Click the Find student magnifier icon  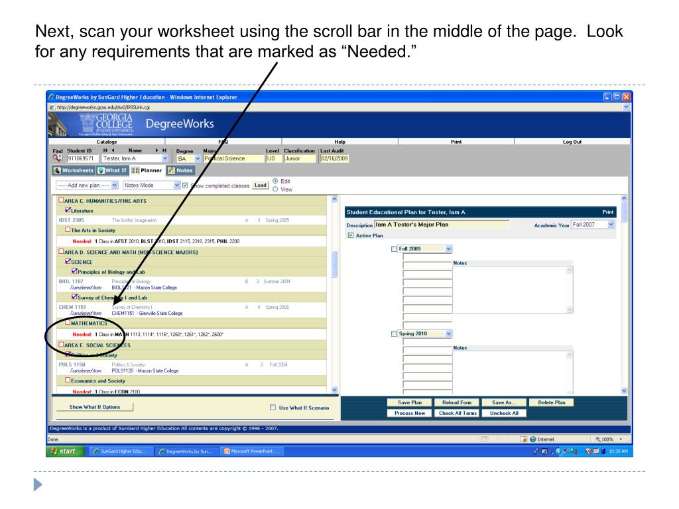57,158
